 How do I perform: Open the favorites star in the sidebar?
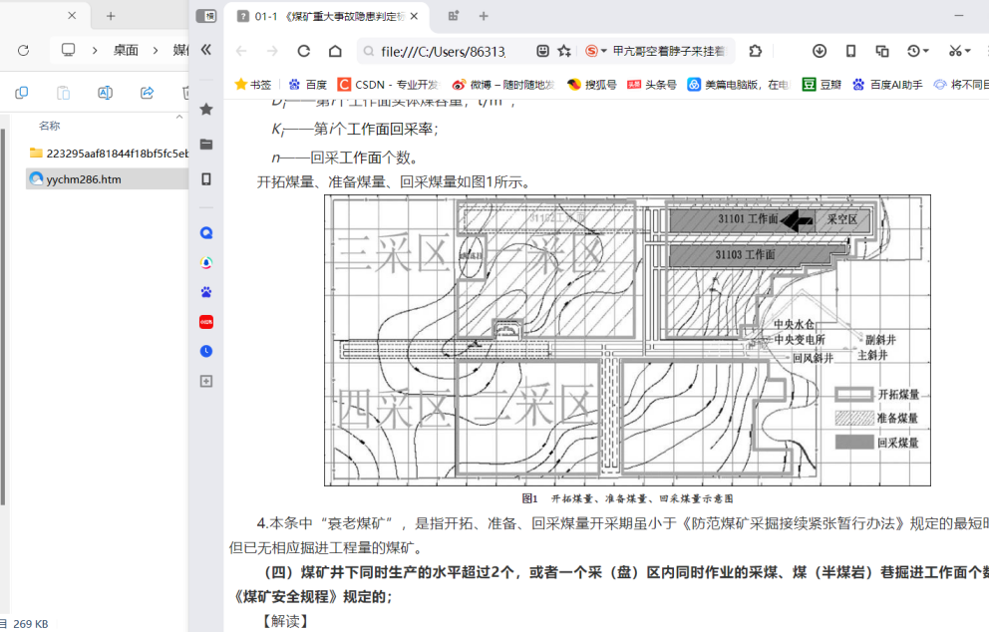tap(206, 109)
